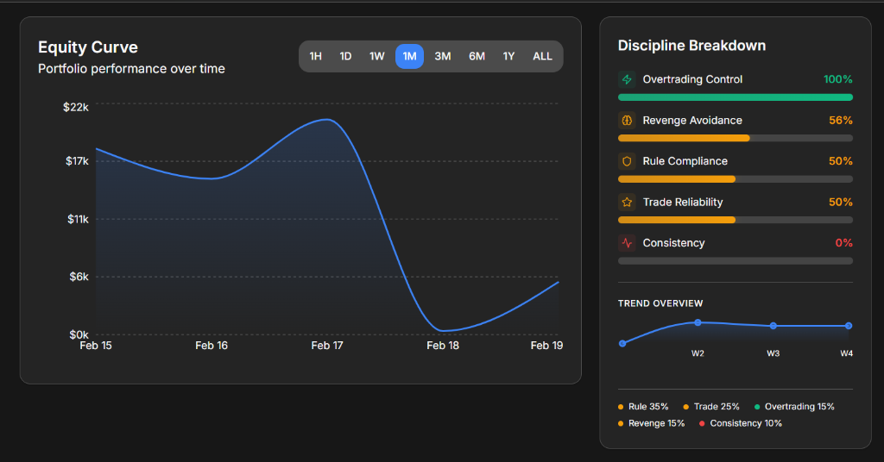Viewport: 884px width, 462px height.
Task: Switch chart to 1D range
Action: [x=345, y=57]
